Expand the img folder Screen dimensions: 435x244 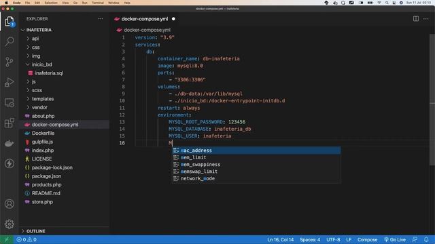[36, 56]
